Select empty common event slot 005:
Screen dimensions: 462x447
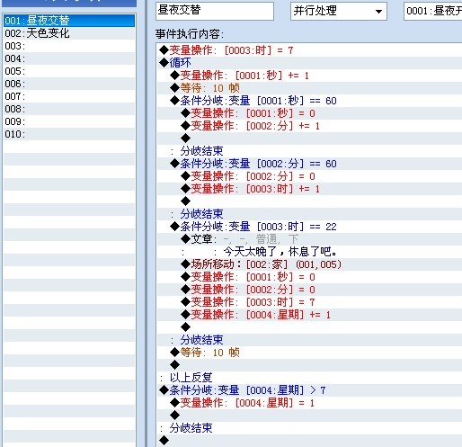(69, 71)
